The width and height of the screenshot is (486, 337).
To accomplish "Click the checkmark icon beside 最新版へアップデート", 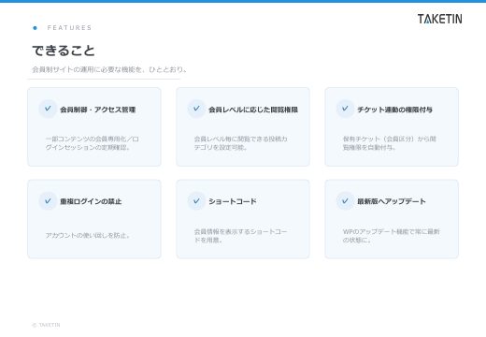I will 345,201.
